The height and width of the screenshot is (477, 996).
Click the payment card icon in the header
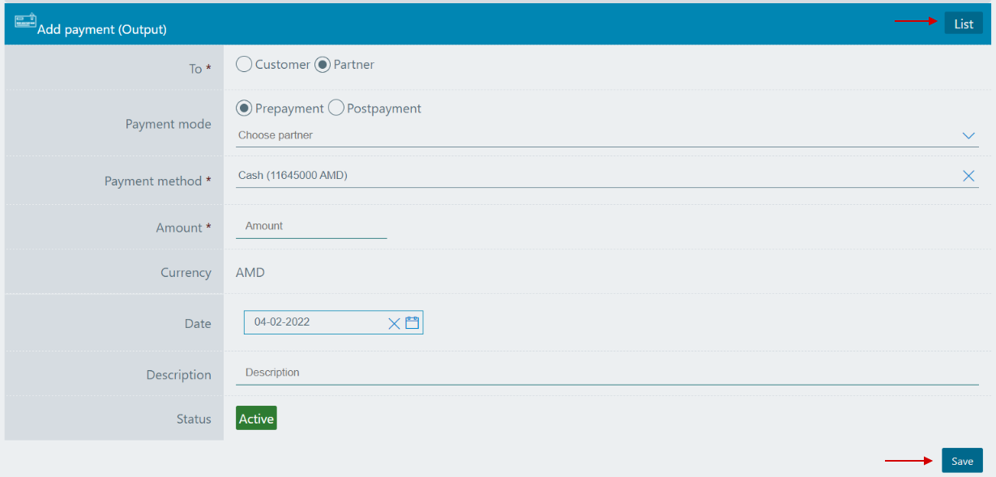click(25, 19)
